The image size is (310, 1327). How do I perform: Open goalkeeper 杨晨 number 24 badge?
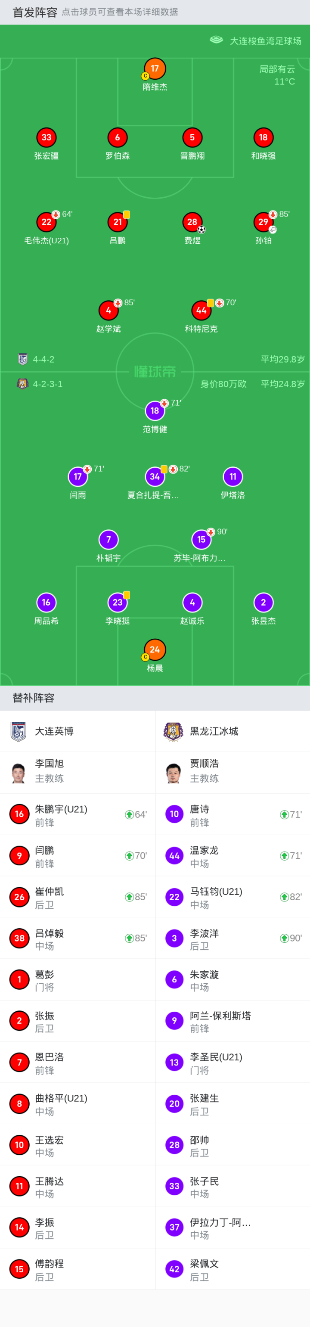click(x=155, y=650)
